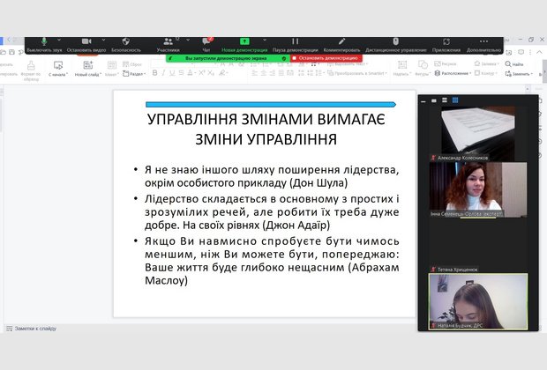Select Наталія Будчик's video thumbnail
The image size is (547, 370).
pos(477,301)
